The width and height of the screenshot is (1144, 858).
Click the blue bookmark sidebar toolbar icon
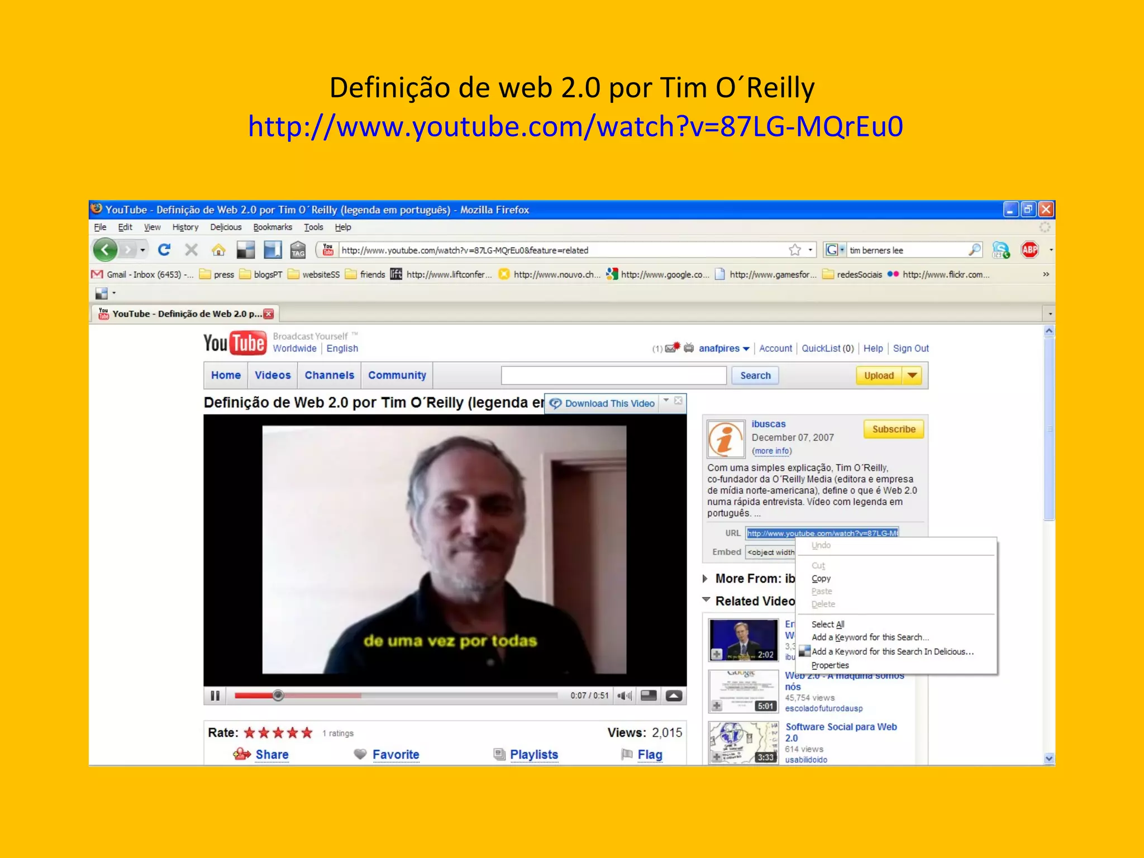pyautogui.click(x=273, y=250)
